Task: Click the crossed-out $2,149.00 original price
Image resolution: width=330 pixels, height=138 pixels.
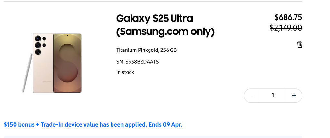Action: (x=286, y=28)
